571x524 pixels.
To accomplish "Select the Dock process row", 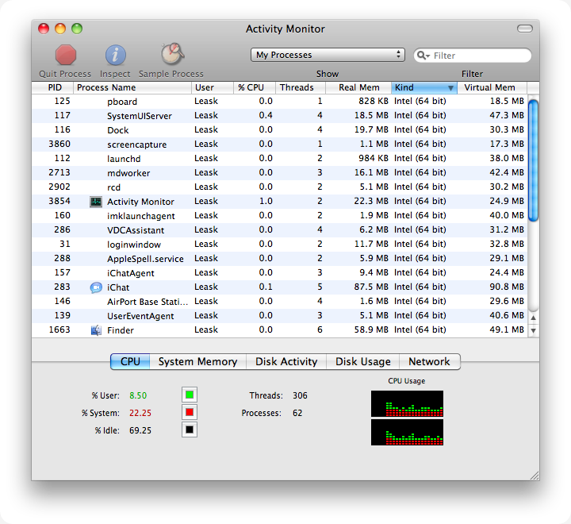I will click(x=280, y=130).
